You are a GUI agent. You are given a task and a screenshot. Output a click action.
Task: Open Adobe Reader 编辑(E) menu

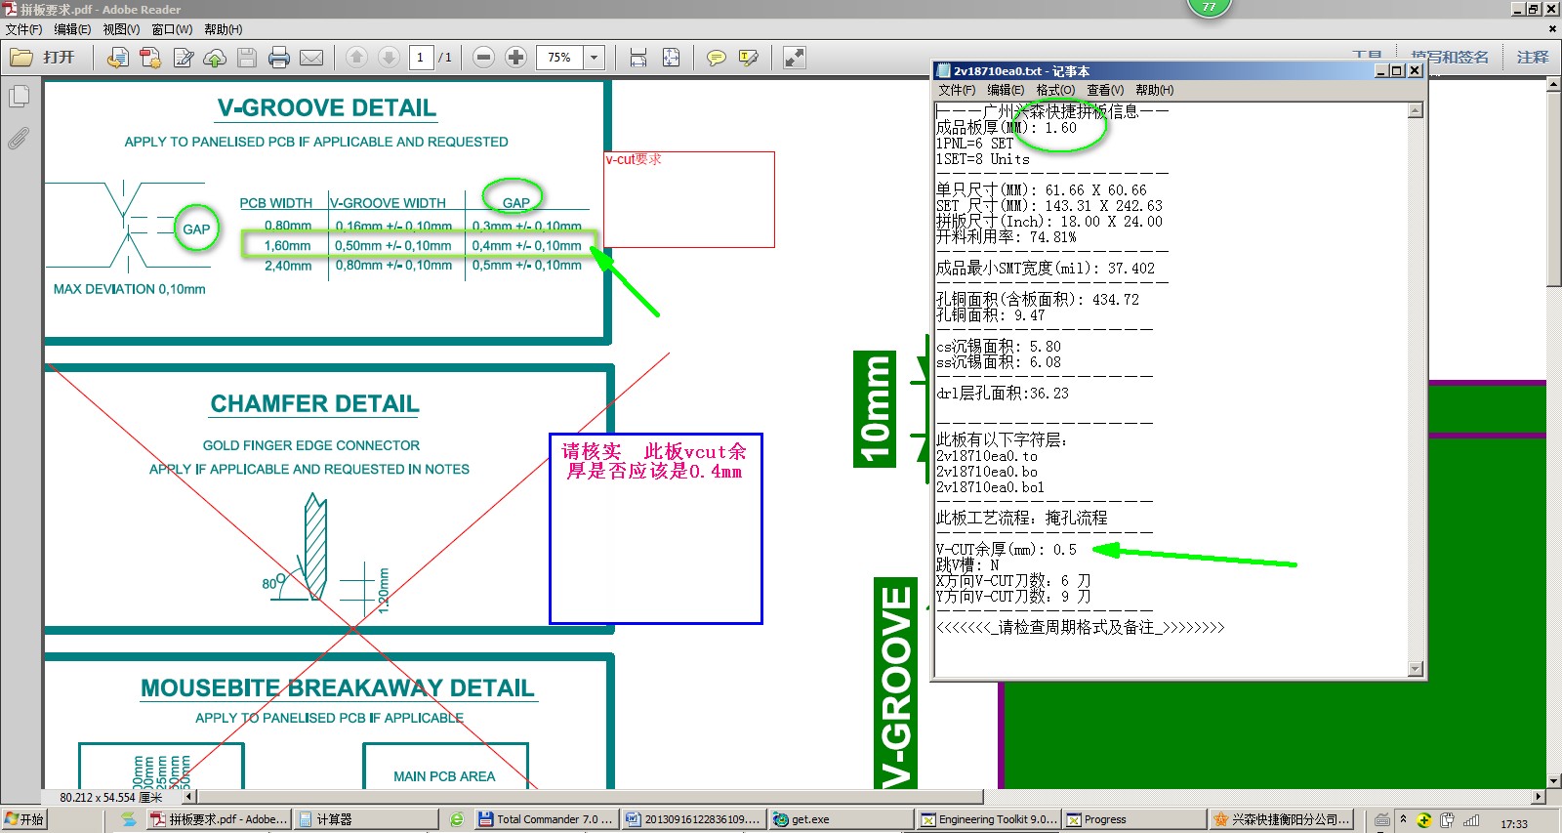(72, 29)
